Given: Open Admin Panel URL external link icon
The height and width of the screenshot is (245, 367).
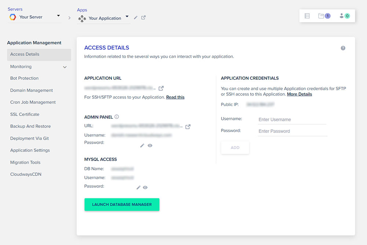Looking at the screenshot, I should (188, 127).
